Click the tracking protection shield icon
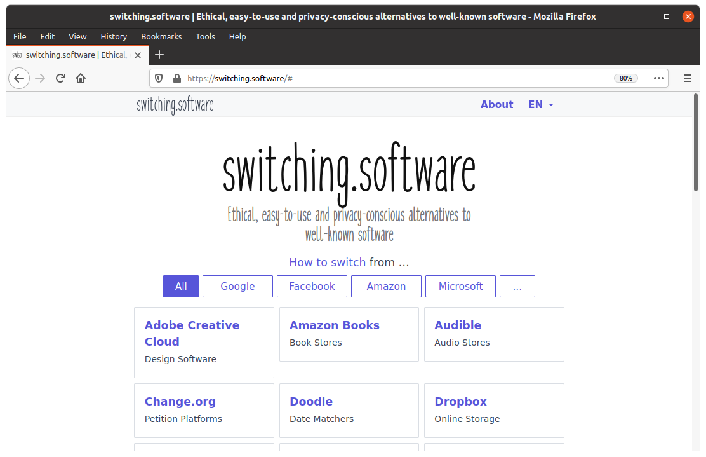This screenshot has height=457, width=706. point(159,78)
